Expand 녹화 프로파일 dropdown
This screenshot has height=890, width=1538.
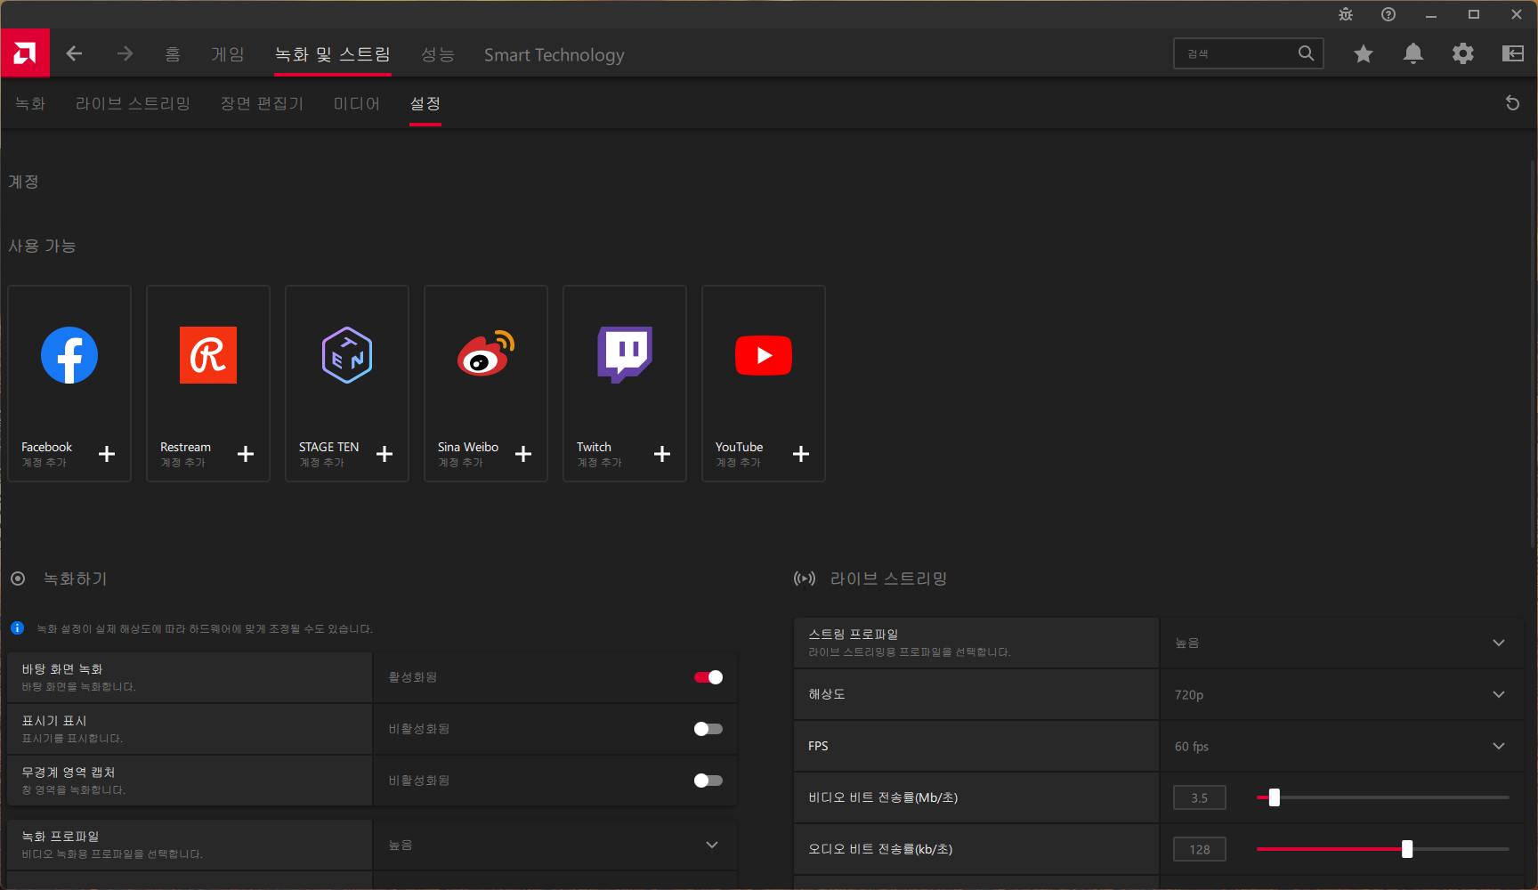click(555, 845)
